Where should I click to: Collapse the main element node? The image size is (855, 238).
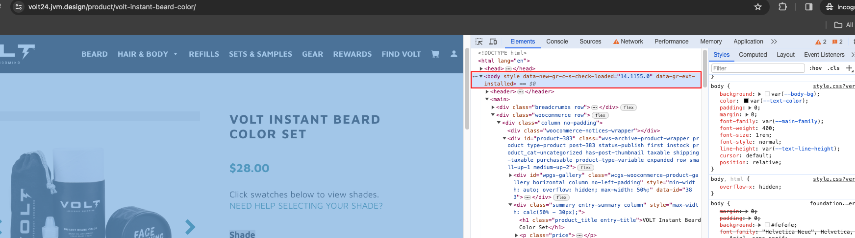pyautogui.click(x=487, y=99)
